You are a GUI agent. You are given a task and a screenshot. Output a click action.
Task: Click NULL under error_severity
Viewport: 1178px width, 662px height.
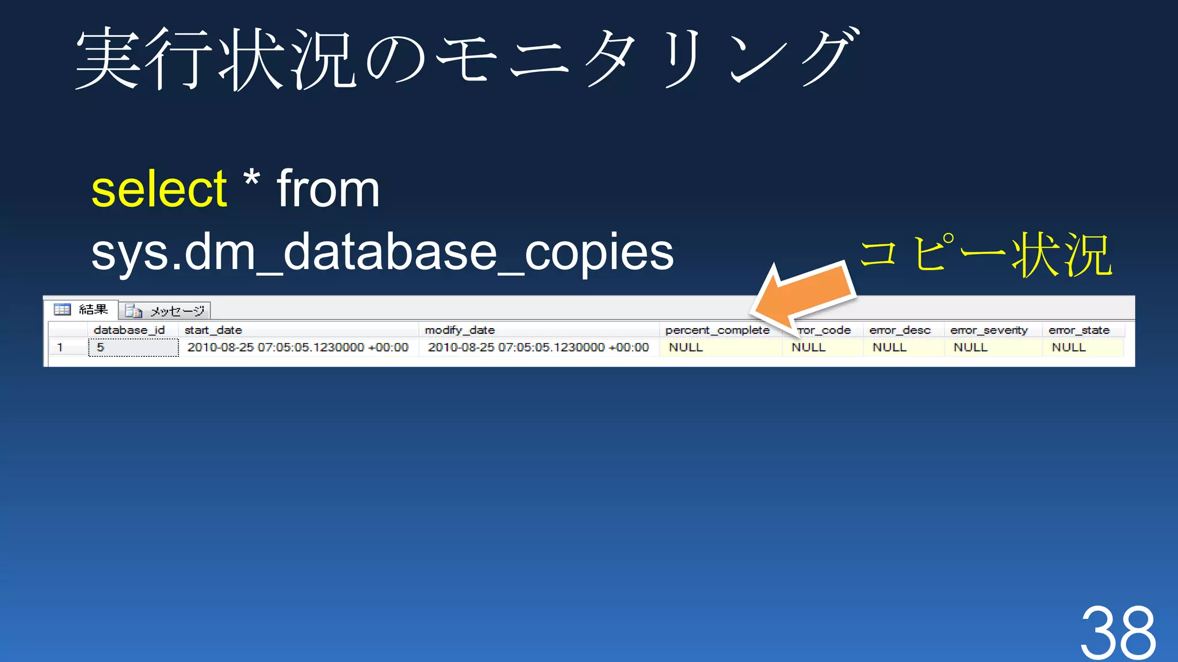993,347
